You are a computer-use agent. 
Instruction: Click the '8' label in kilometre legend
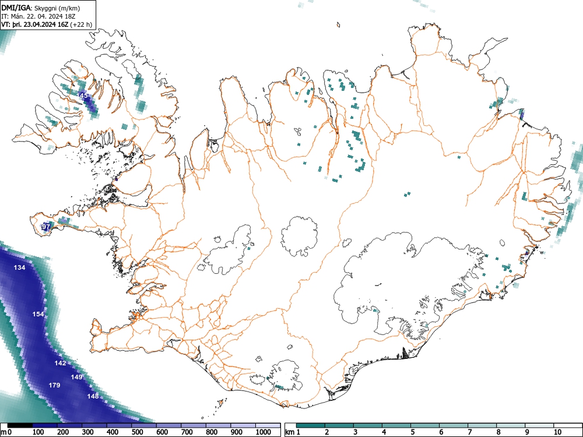[498, 432]
